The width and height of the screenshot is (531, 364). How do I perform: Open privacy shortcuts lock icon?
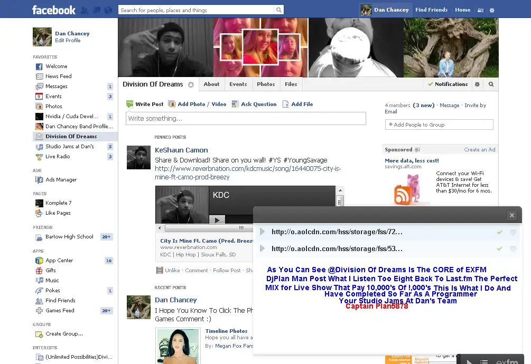click(x=480, y=10)
